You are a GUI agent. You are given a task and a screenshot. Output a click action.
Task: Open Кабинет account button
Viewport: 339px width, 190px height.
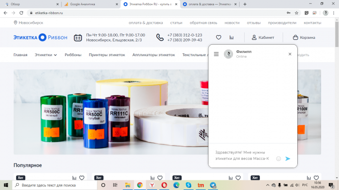pyautogui.click(x=263, y=37)
